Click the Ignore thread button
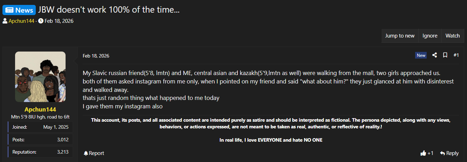The image size is (467, 162). click(x=430, y=36)
